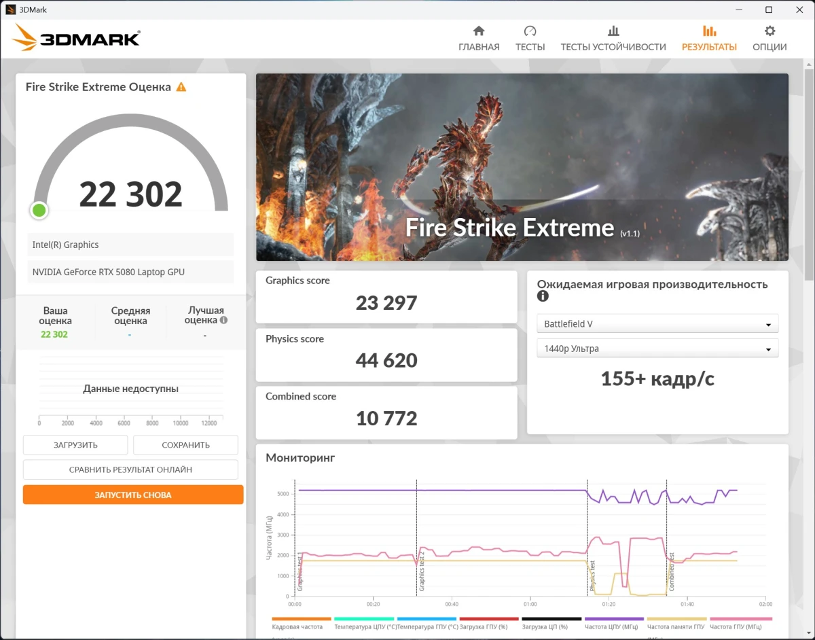Click the NVIDIA GeForce RTX 5080 Laptop GPU entry
815x640 pixels.
[130, 272]
